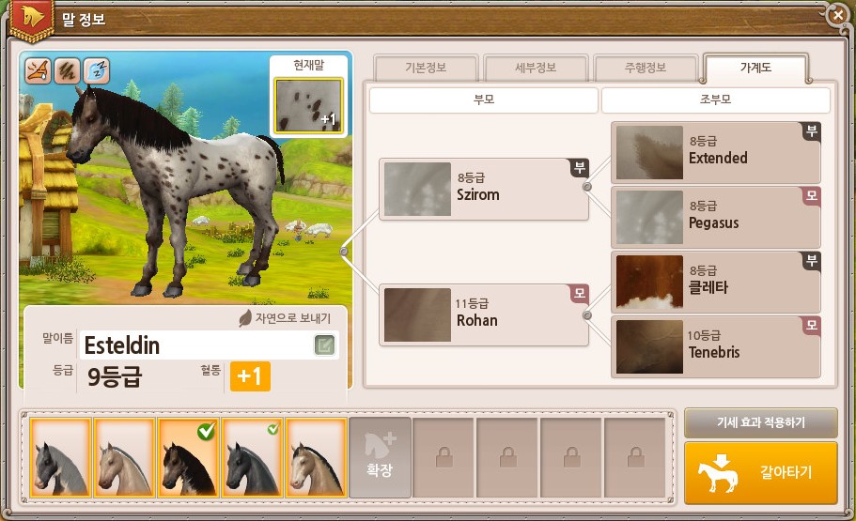This screenshot has height=521, width=856.
Task: Open grandparent Tenebris pedigree card
Action: (x=716, y=347)
